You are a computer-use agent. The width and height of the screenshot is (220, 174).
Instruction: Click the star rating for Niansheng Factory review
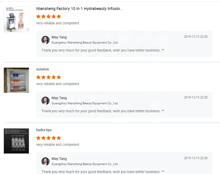click(x=49, y=17)
